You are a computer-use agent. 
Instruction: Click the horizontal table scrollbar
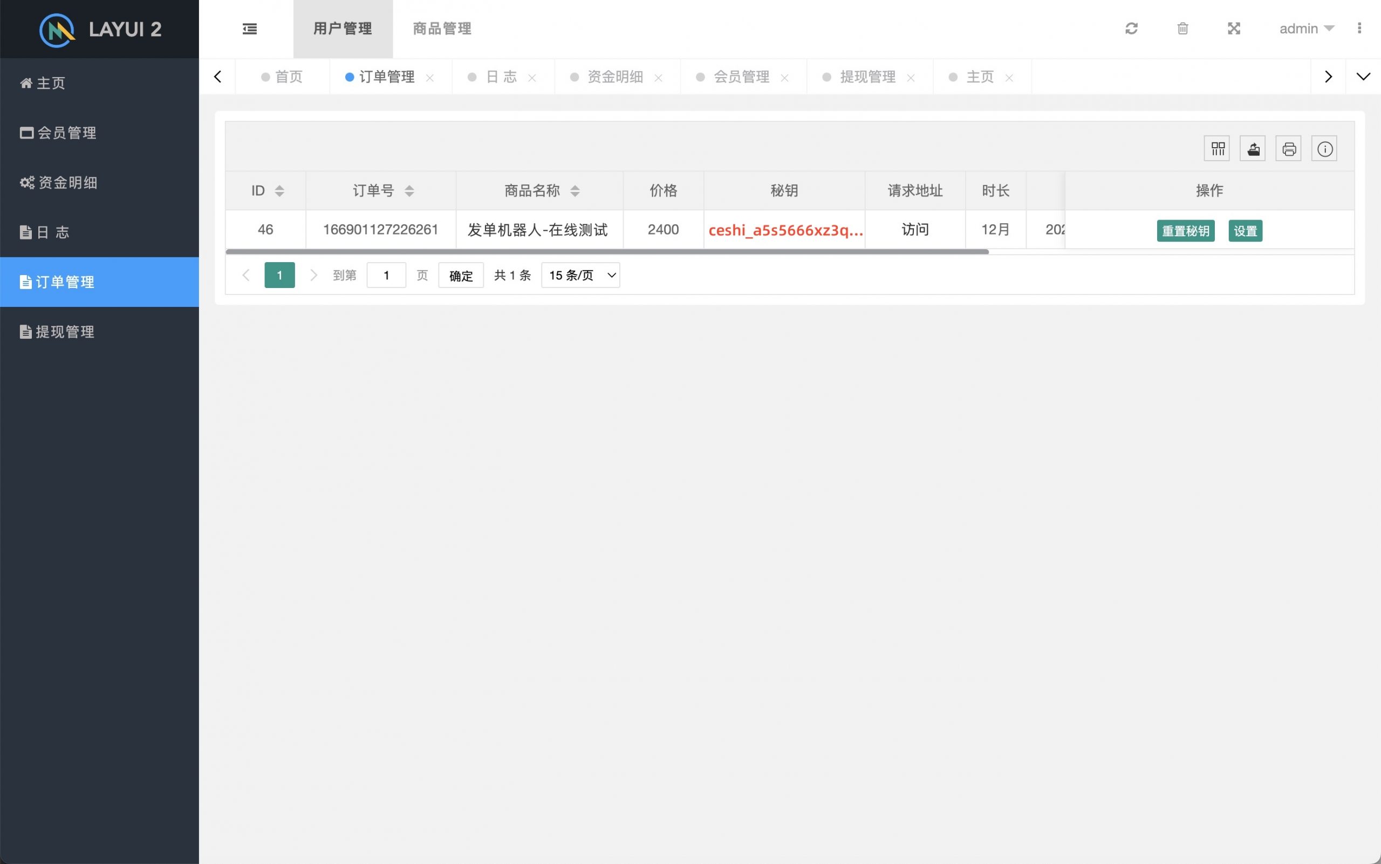[x=606, y=251]
